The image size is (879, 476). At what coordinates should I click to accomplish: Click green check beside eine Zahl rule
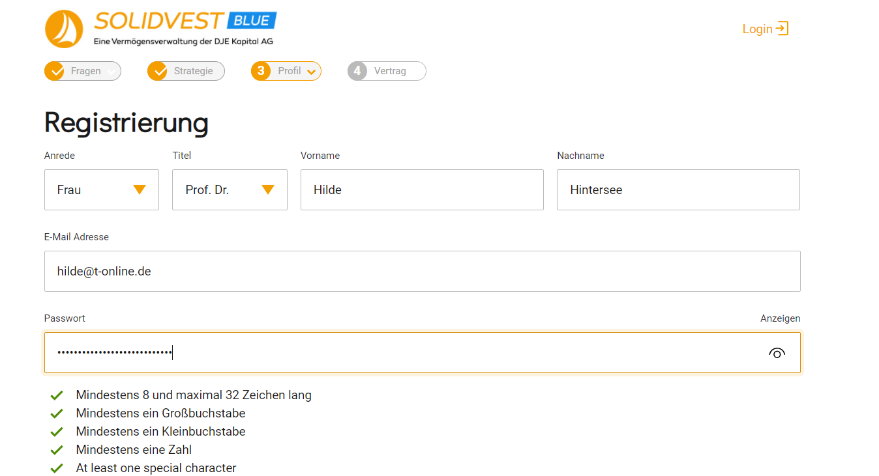click(x=57, y=450)
